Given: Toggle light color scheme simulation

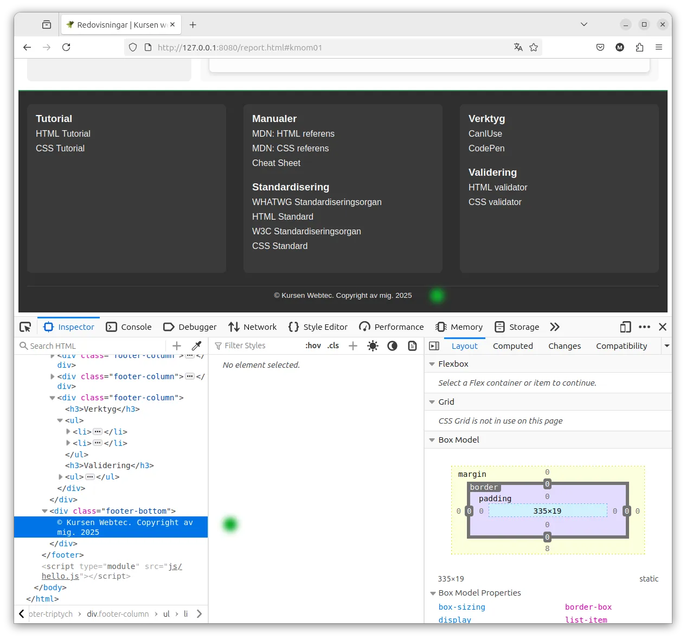Looking at the screenshot, I should click(x=373, y=346).
